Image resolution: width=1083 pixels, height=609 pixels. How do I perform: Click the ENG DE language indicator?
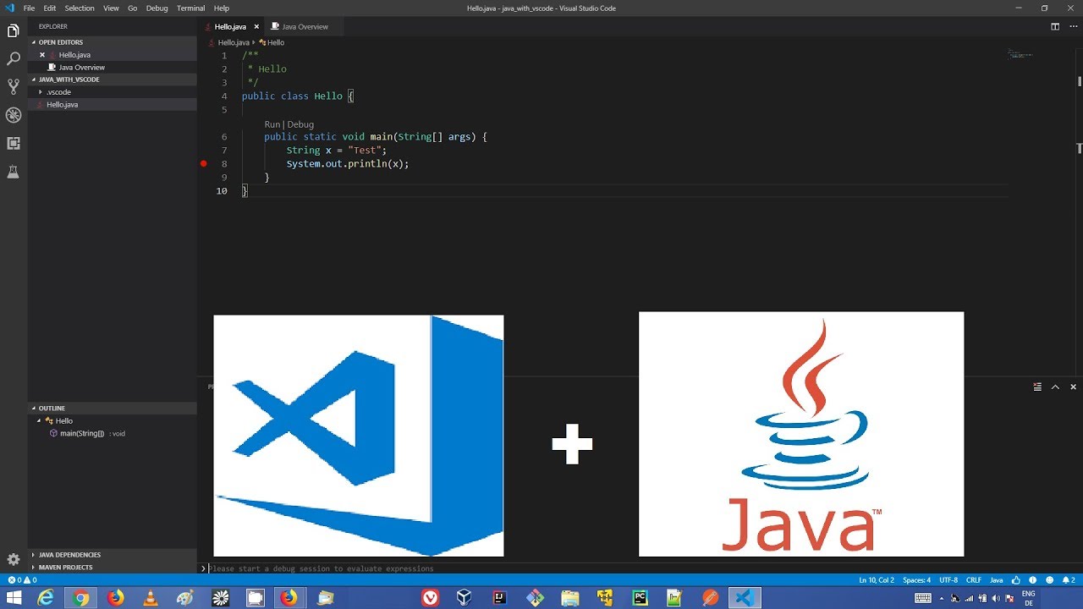click(1029, 598)
